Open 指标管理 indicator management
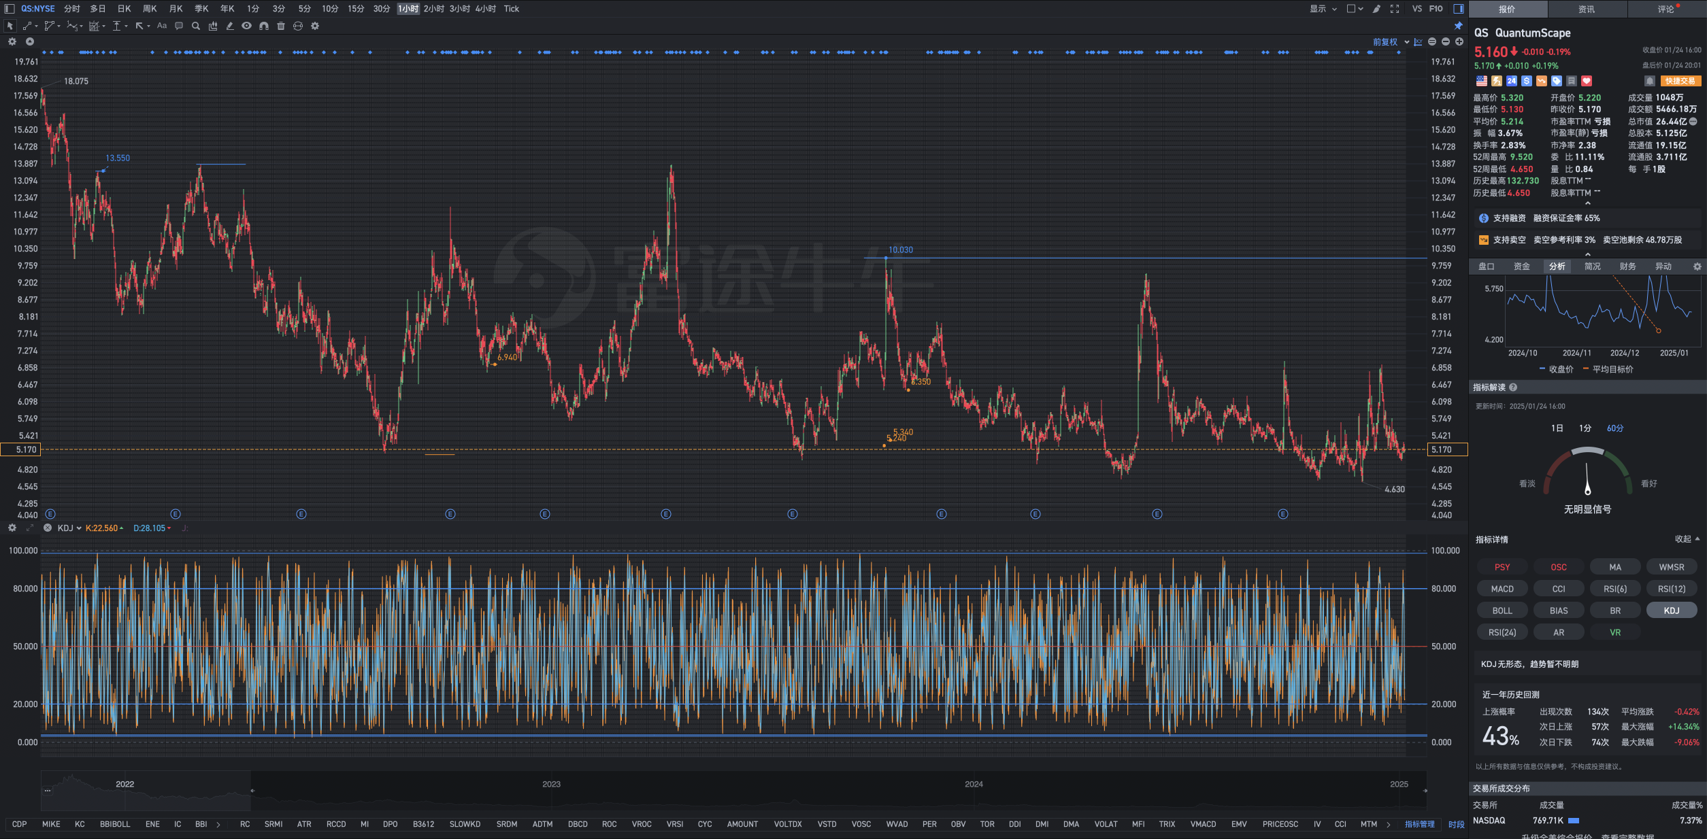Viewport: 1707px width, 839px height. [1419, 824]
